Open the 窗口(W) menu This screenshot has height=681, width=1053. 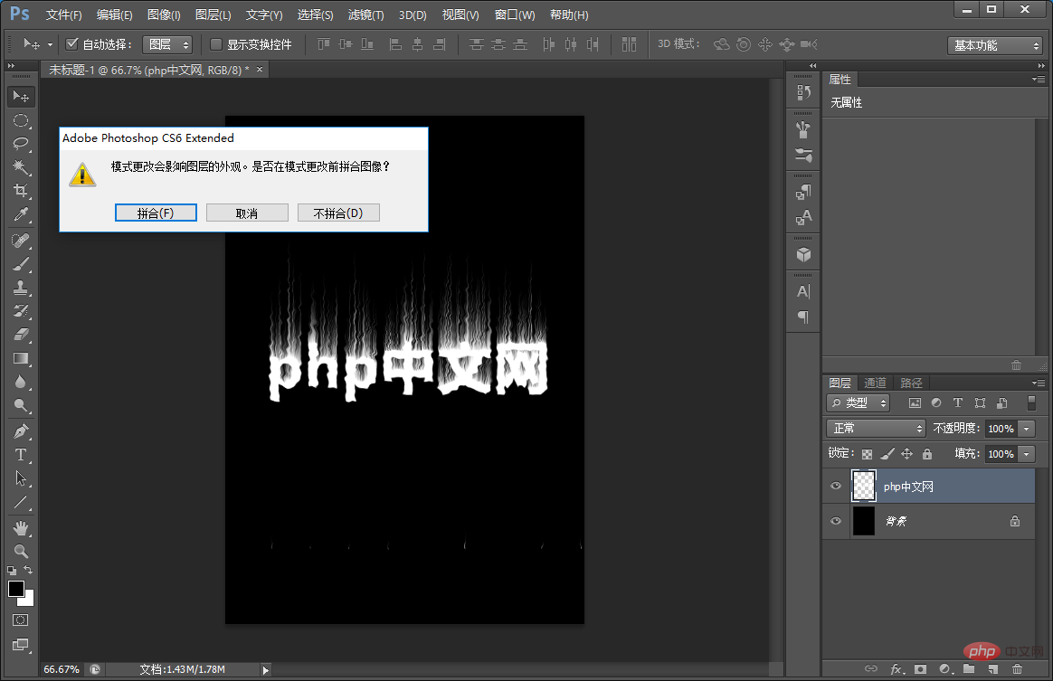(515, 14)
